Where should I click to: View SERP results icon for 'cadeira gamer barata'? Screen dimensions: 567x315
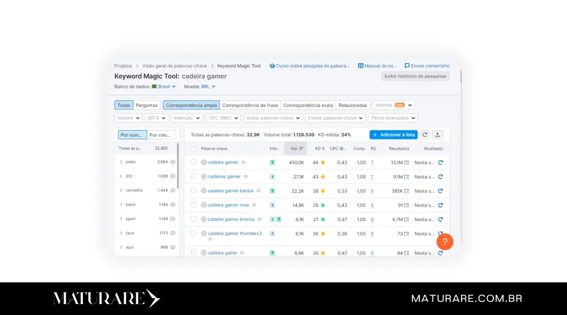407,191
